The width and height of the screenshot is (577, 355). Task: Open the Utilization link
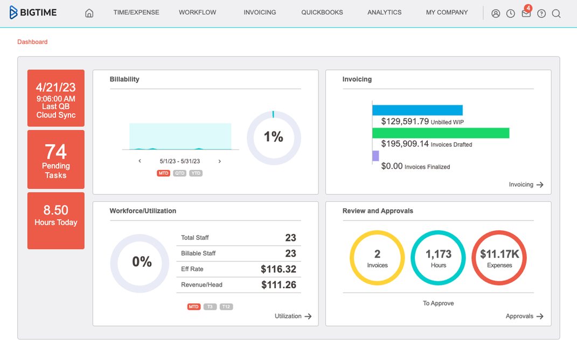pyautogui.click(x=288, y=316)
